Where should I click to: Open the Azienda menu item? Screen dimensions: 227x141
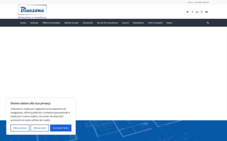click(x=34, y=23)
